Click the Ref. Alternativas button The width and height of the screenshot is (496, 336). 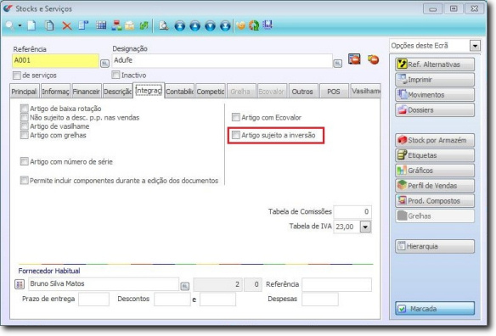(x=435, y=64)
